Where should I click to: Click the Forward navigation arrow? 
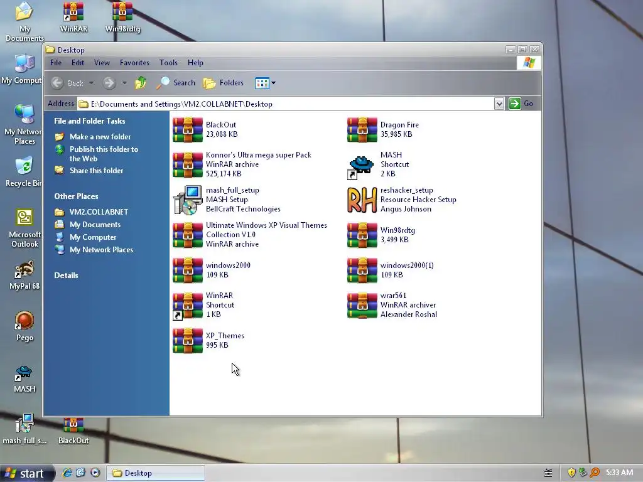pos(109,83)
